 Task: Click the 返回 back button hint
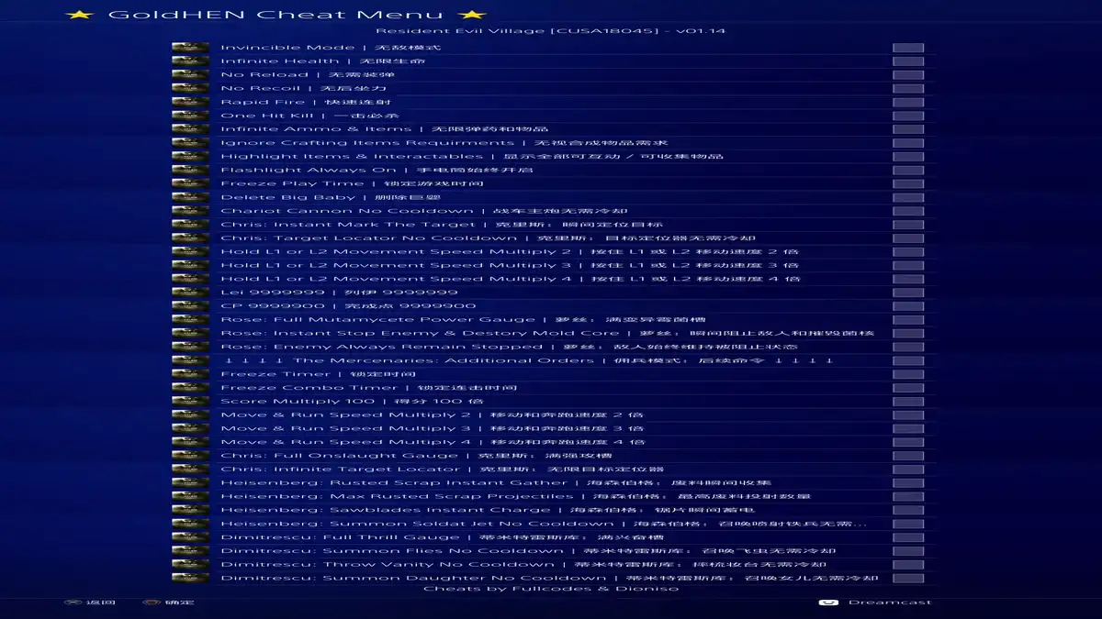90,602
